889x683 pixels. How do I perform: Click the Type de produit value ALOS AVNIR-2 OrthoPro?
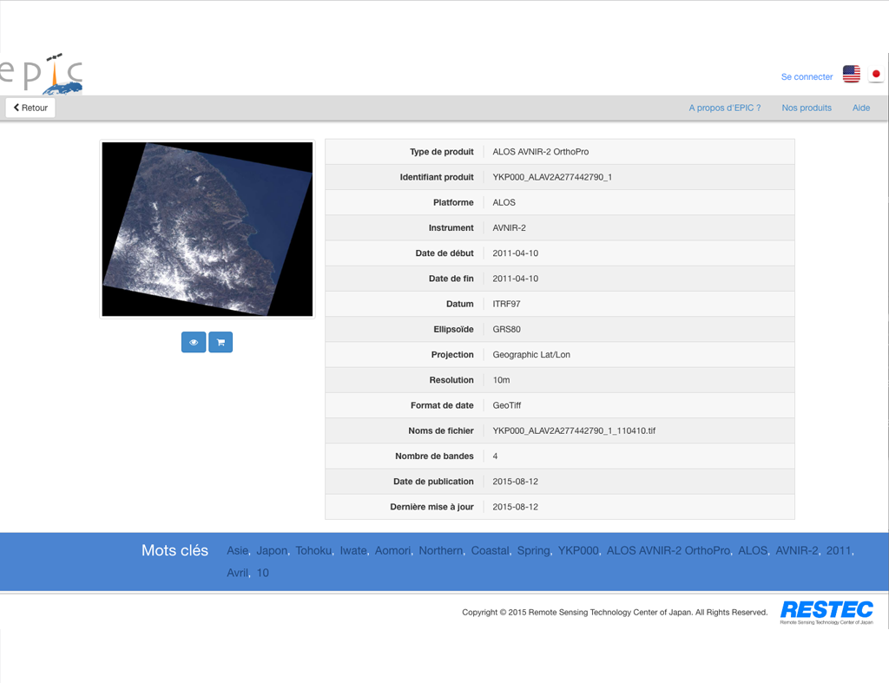tap(540, 152)
